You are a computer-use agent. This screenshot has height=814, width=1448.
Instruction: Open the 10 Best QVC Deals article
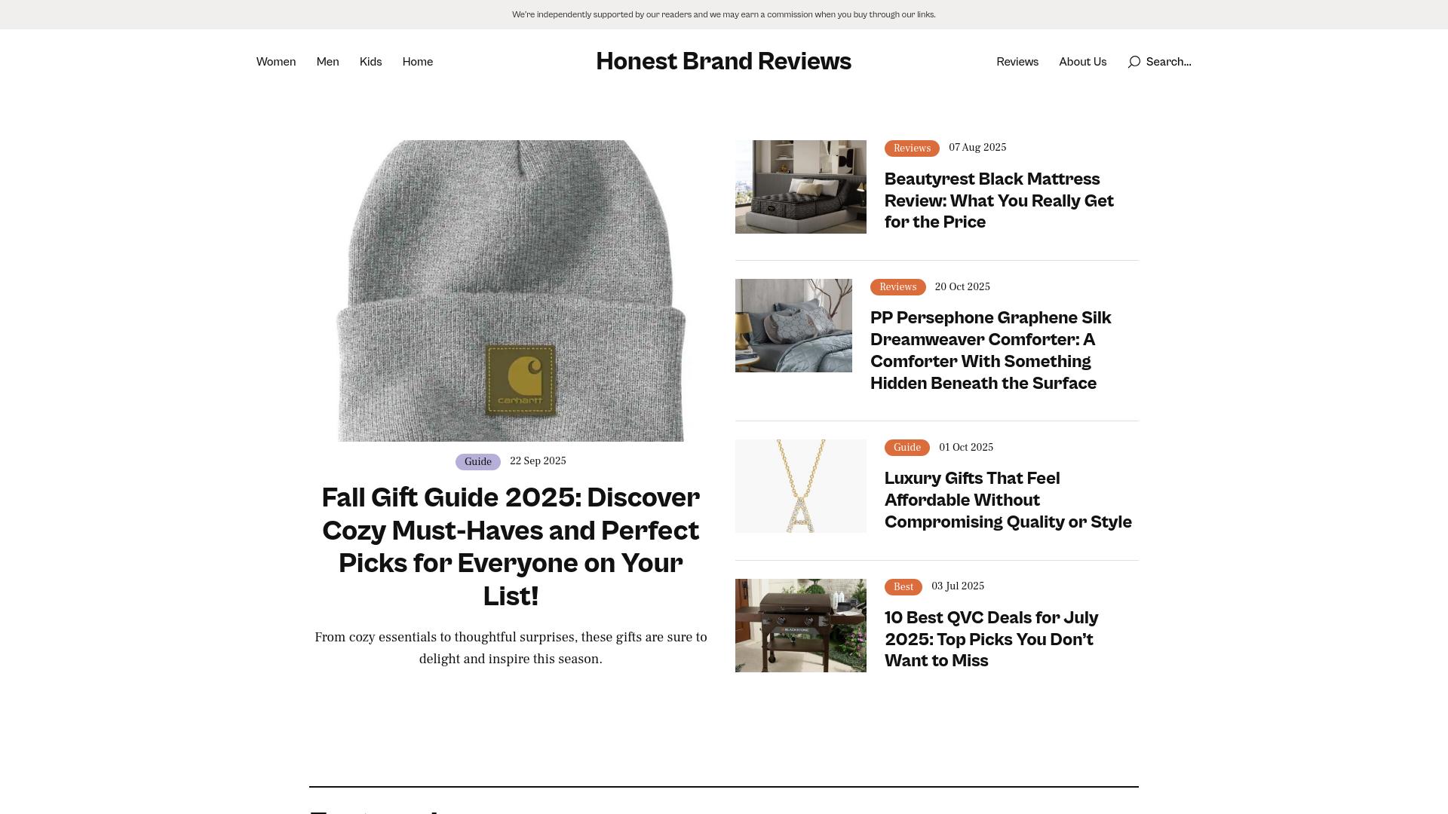991,639
